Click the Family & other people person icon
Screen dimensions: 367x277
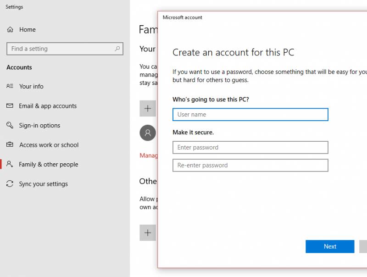coord(10,164)
